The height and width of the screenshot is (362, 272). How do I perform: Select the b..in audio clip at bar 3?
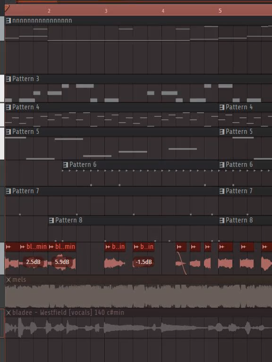click(x=115, y=247)
